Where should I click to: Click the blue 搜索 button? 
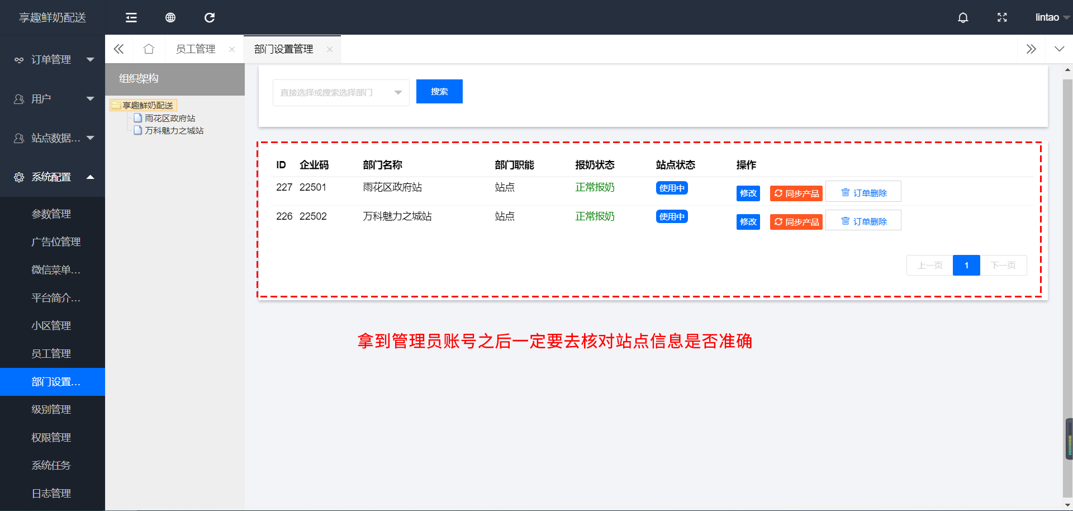439,92
